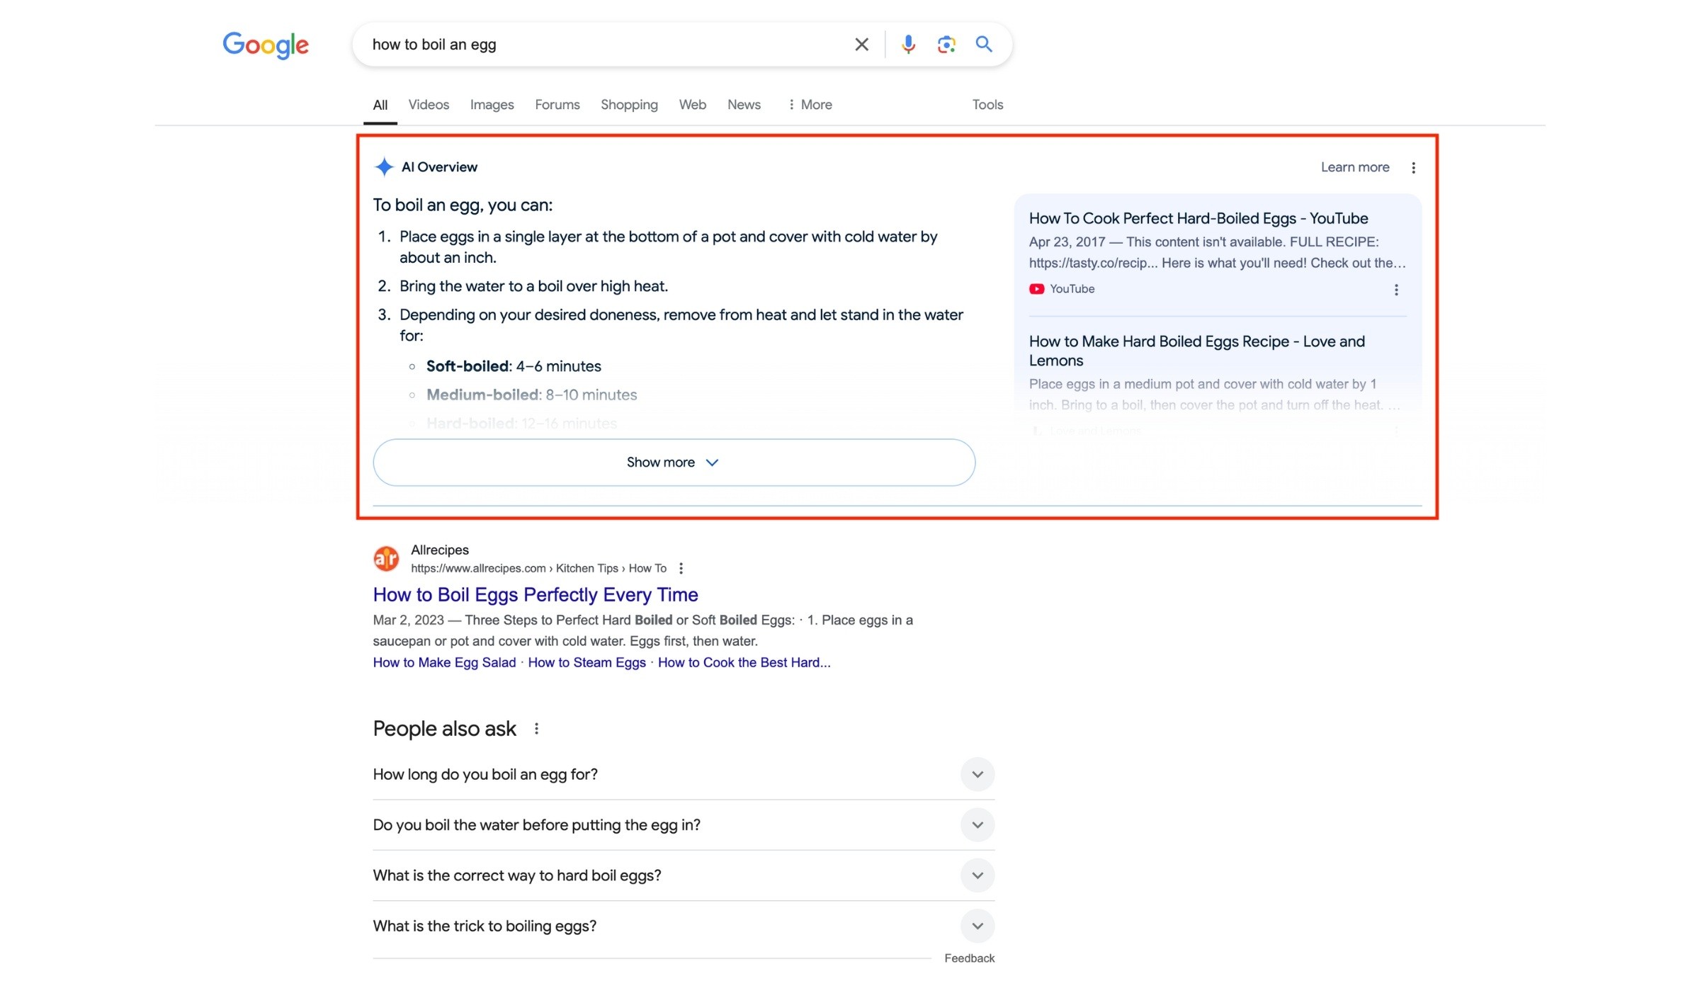
Task: Click the Allrecipes site favicon
Action: (x=386, y=559)
